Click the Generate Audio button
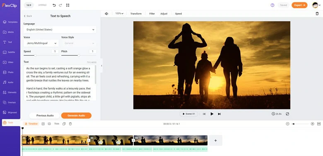 coord(76,116)
